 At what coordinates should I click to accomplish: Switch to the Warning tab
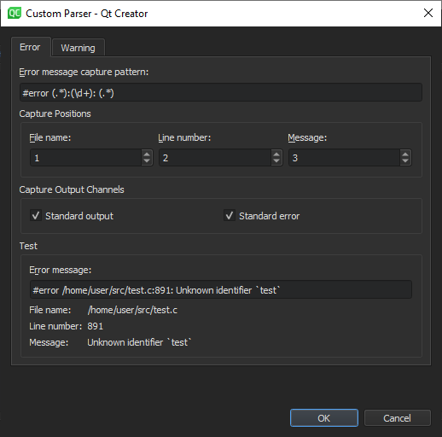[79, 48]
